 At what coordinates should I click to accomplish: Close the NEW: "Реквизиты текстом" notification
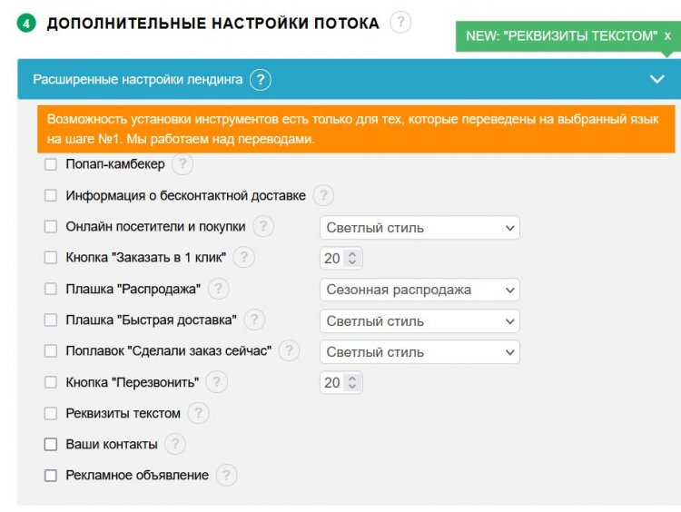(667, 36)
